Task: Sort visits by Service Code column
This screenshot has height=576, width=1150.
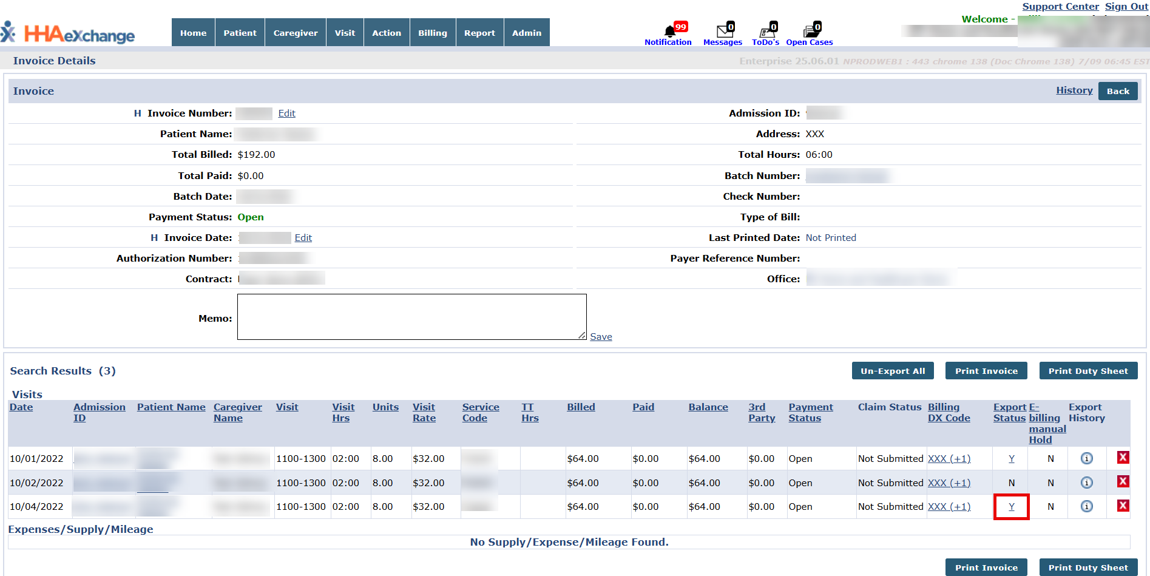Action: [x=481, y=413]
